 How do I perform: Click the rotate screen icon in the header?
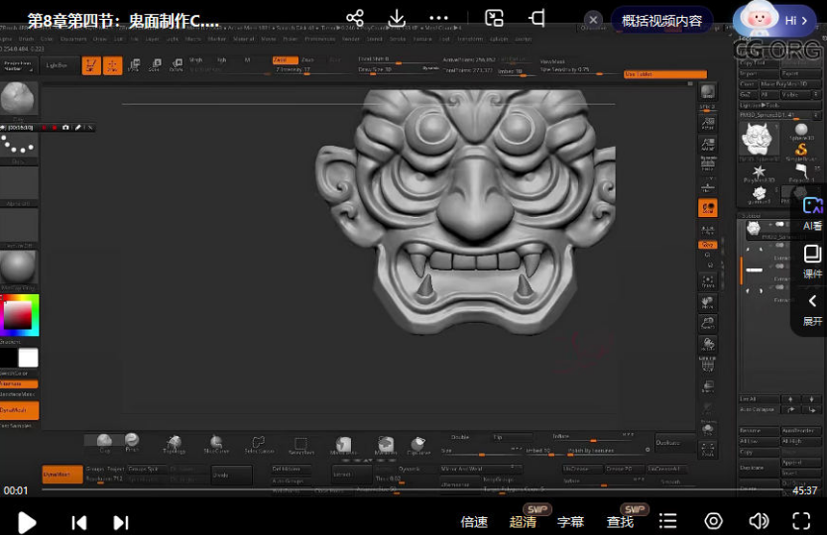pos(536,19)
